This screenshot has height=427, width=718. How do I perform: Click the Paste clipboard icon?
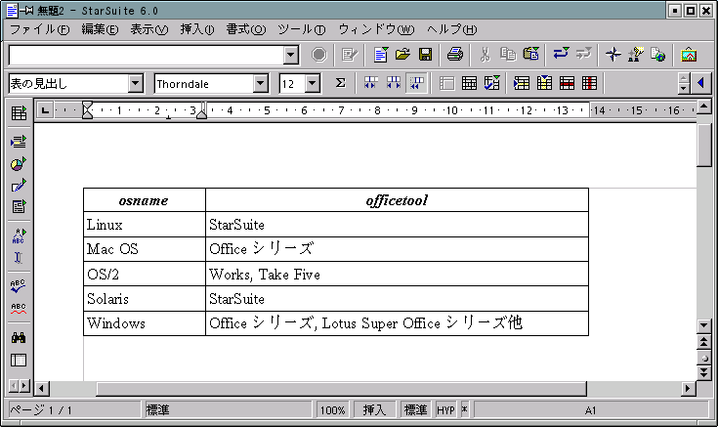pyautogui.click(x=530, y=55)
